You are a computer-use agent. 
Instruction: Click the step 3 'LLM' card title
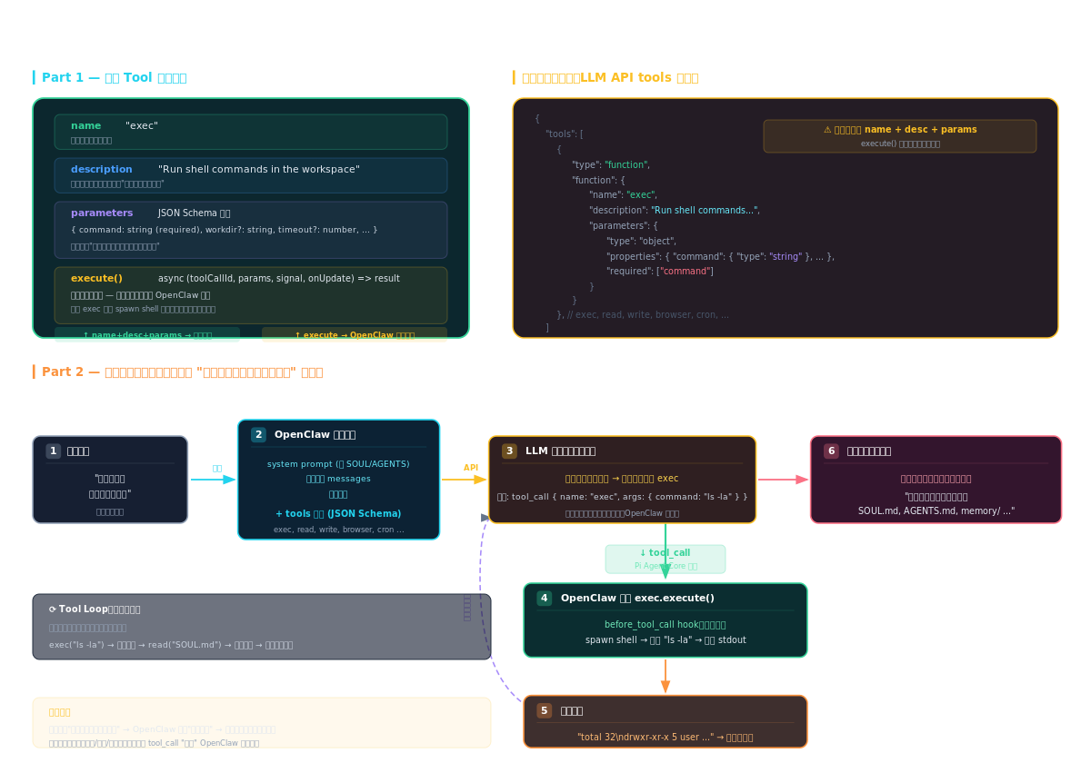561,451
